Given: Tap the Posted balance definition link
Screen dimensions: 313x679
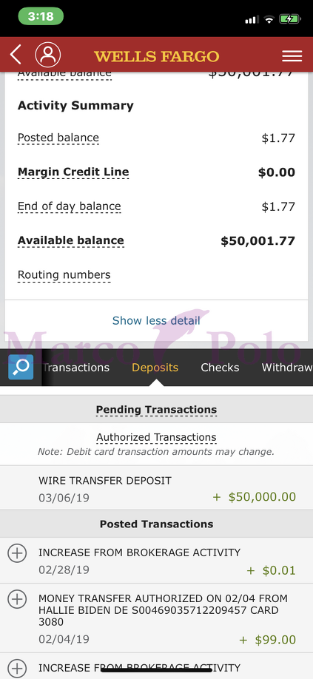Looking at the screenshot, I should (58, 138).
